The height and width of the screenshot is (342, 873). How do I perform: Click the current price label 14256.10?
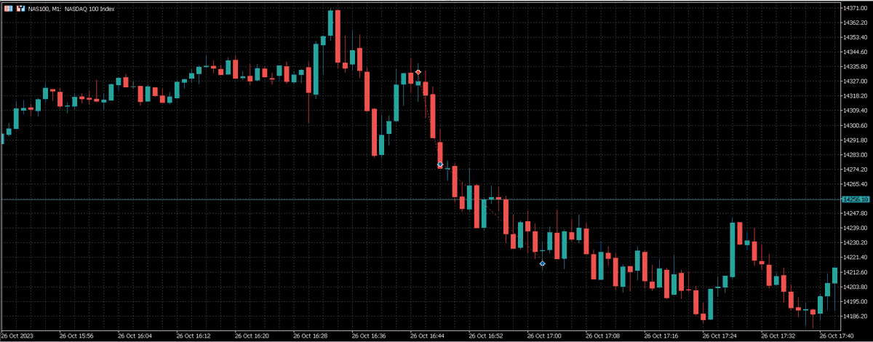click(856, 199)
